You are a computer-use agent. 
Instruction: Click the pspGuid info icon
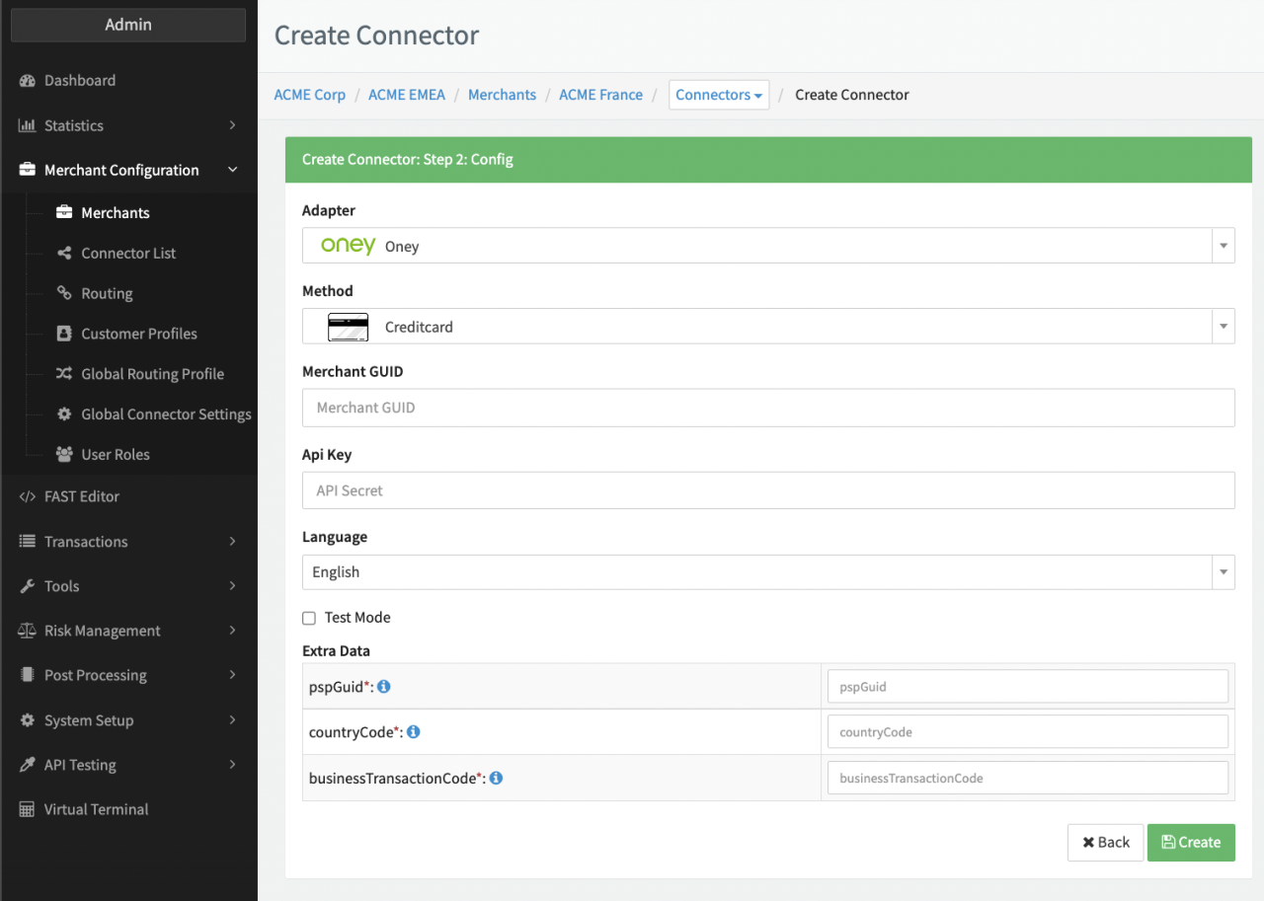pyautogui.click(x=384, y=687)
